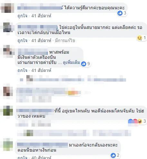Expand comment with ดูเพิ่มเติม link
Screen dimensions: 147x159
coord(71,63)
